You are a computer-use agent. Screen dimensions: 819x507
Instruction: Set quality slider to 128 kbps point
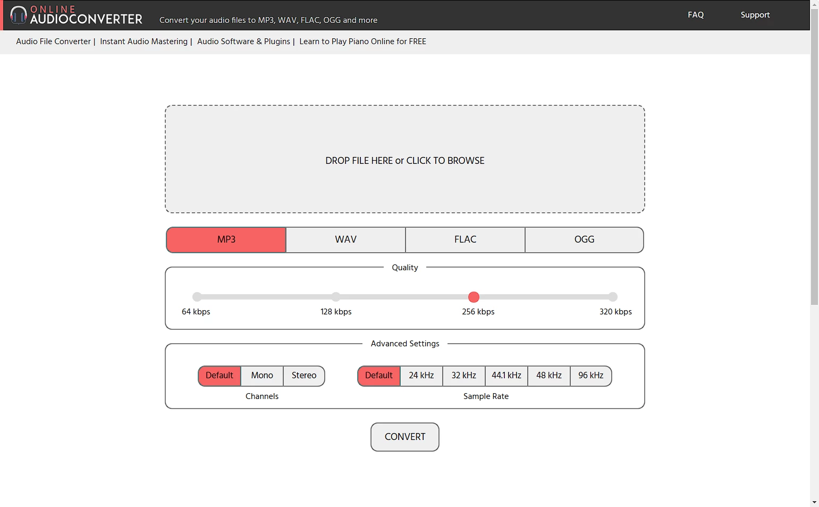coord(336,297)
